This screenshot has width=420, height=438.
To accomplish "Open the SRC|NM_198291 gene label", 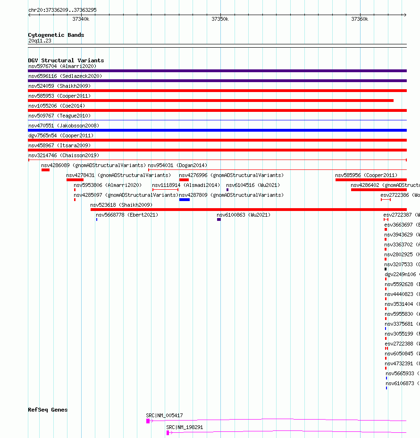I will pos(185,428).
